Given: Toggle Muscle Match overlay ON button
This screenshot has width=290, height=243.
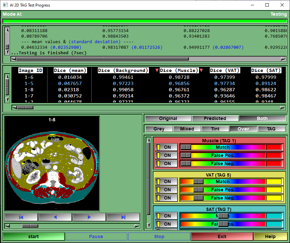Looking at the screenshot, I should (167, 148).
